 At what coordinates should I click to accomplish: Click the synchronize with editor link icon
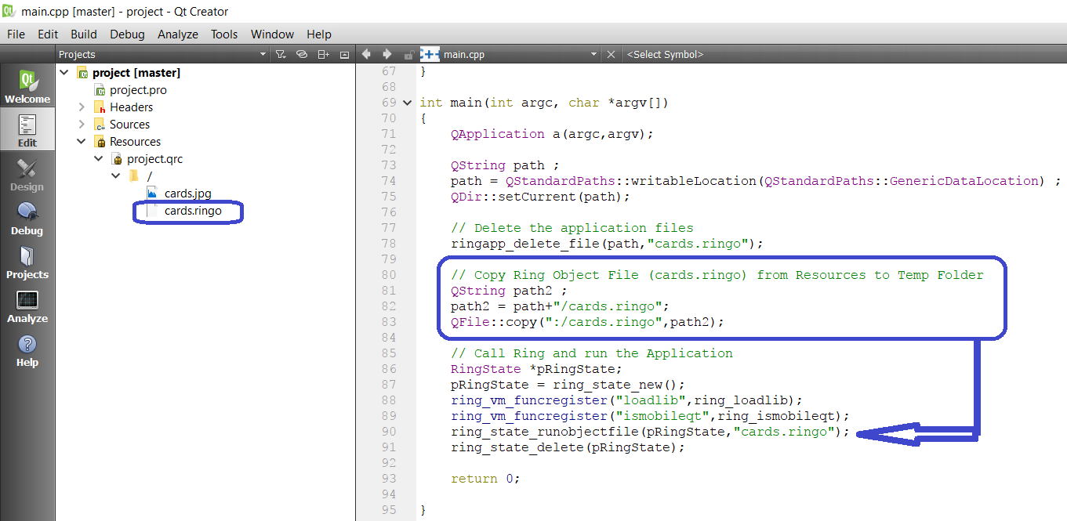302,55
